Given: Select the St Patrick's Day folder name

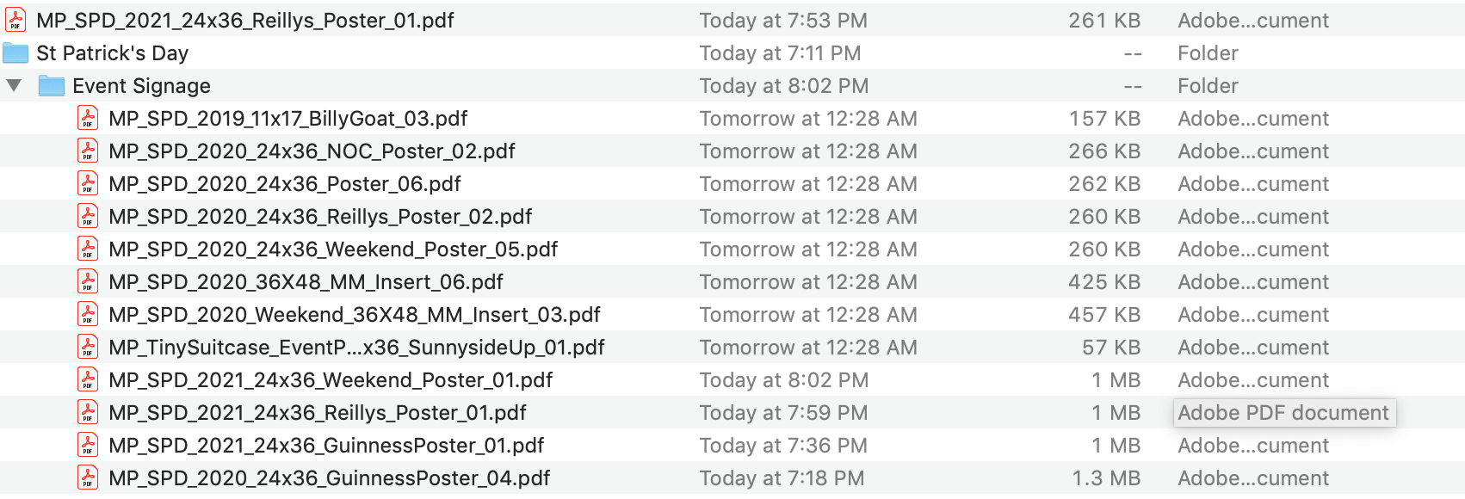Looking at the screenshot, I should pyautogui.click(x=113, y=53).
